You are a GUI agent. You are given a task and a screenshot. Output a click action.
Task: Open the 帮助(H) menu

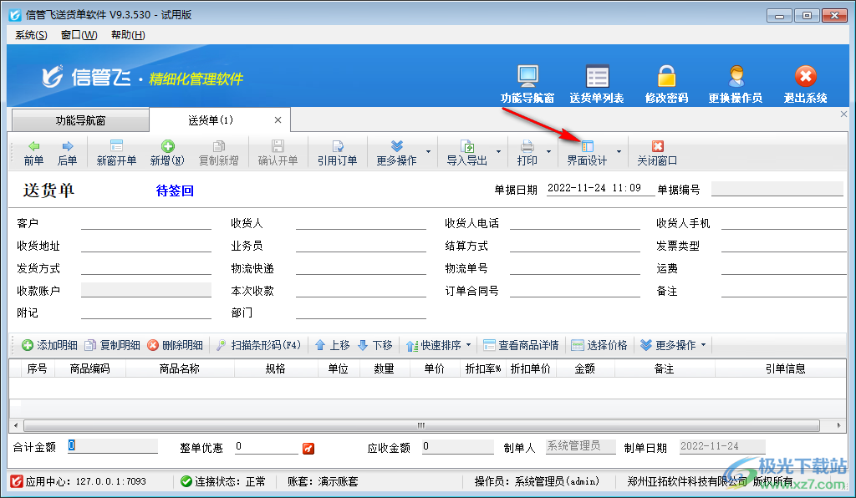[x=128, y=35]
